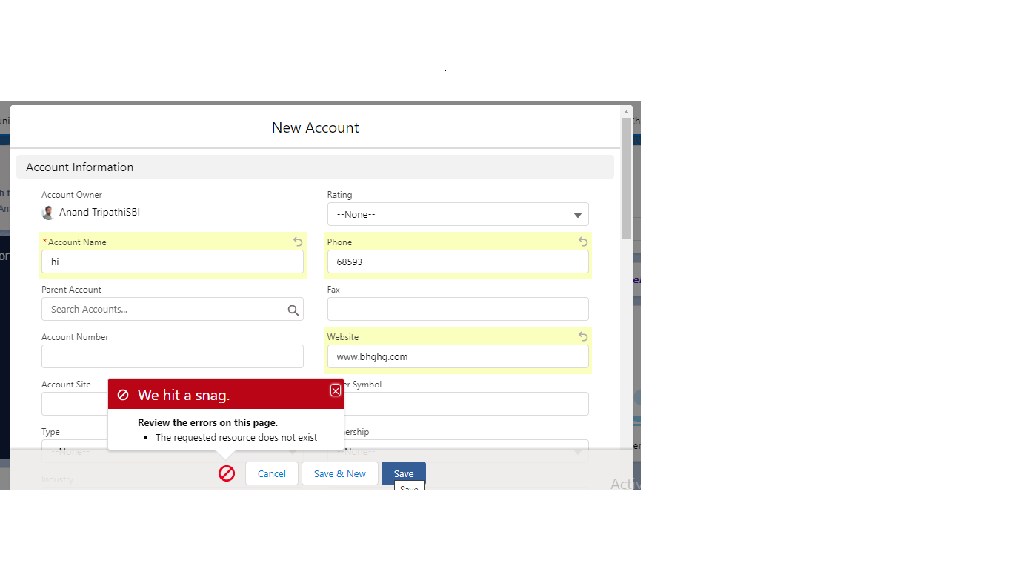Click the Account Number input field

coord(172,356)
